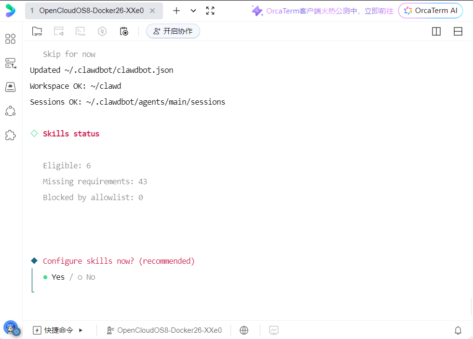Click the 'Updated ~/.clawdbot/clawdbot.json' line

click(101, 70)
